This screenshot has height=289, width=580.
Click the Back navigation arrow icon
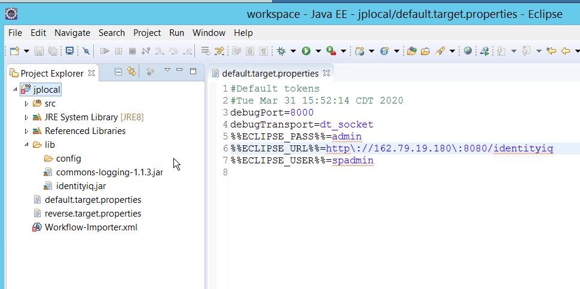(x=565, y=51)
